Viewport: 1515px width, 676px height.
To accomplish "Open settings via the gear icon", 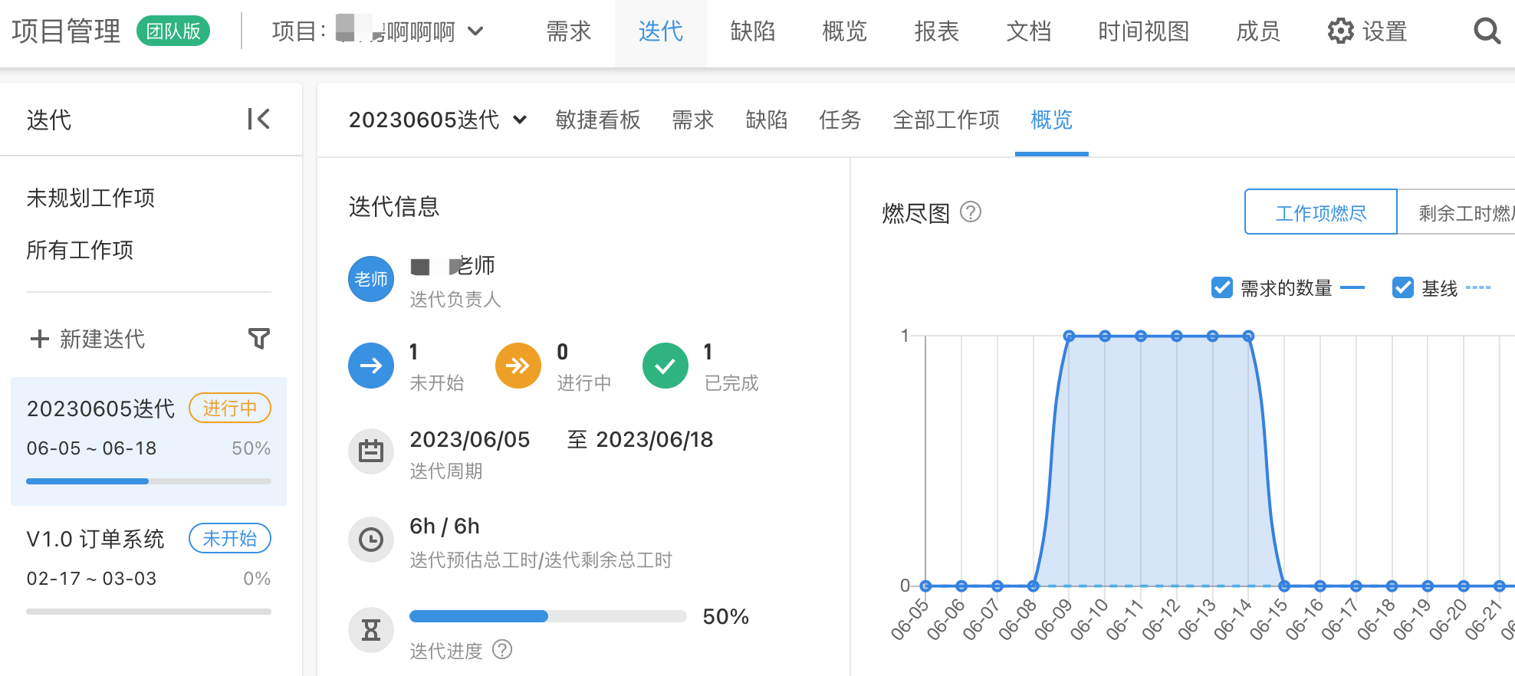I will click(1340, 31).
